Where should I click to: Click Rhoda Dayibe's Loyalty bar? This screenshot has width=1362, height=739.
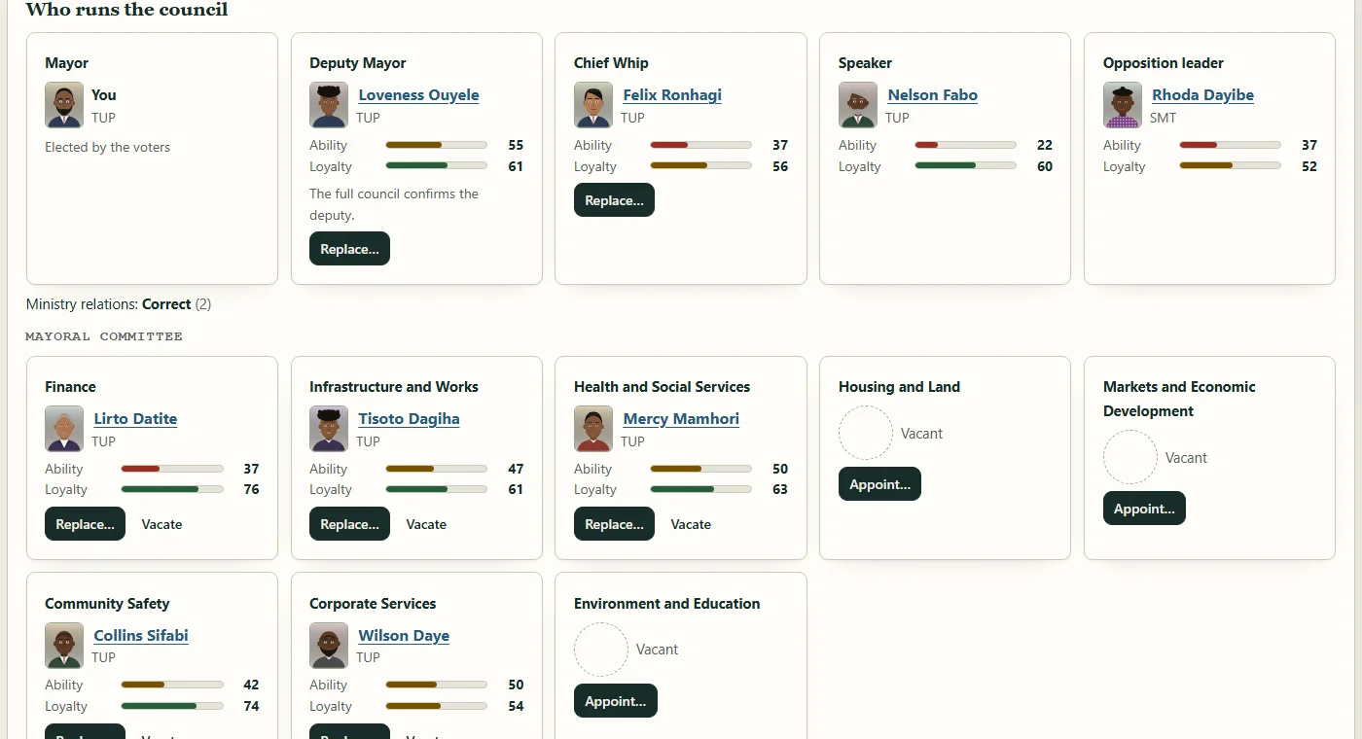pyautogui.click(x=1230, y=166)
